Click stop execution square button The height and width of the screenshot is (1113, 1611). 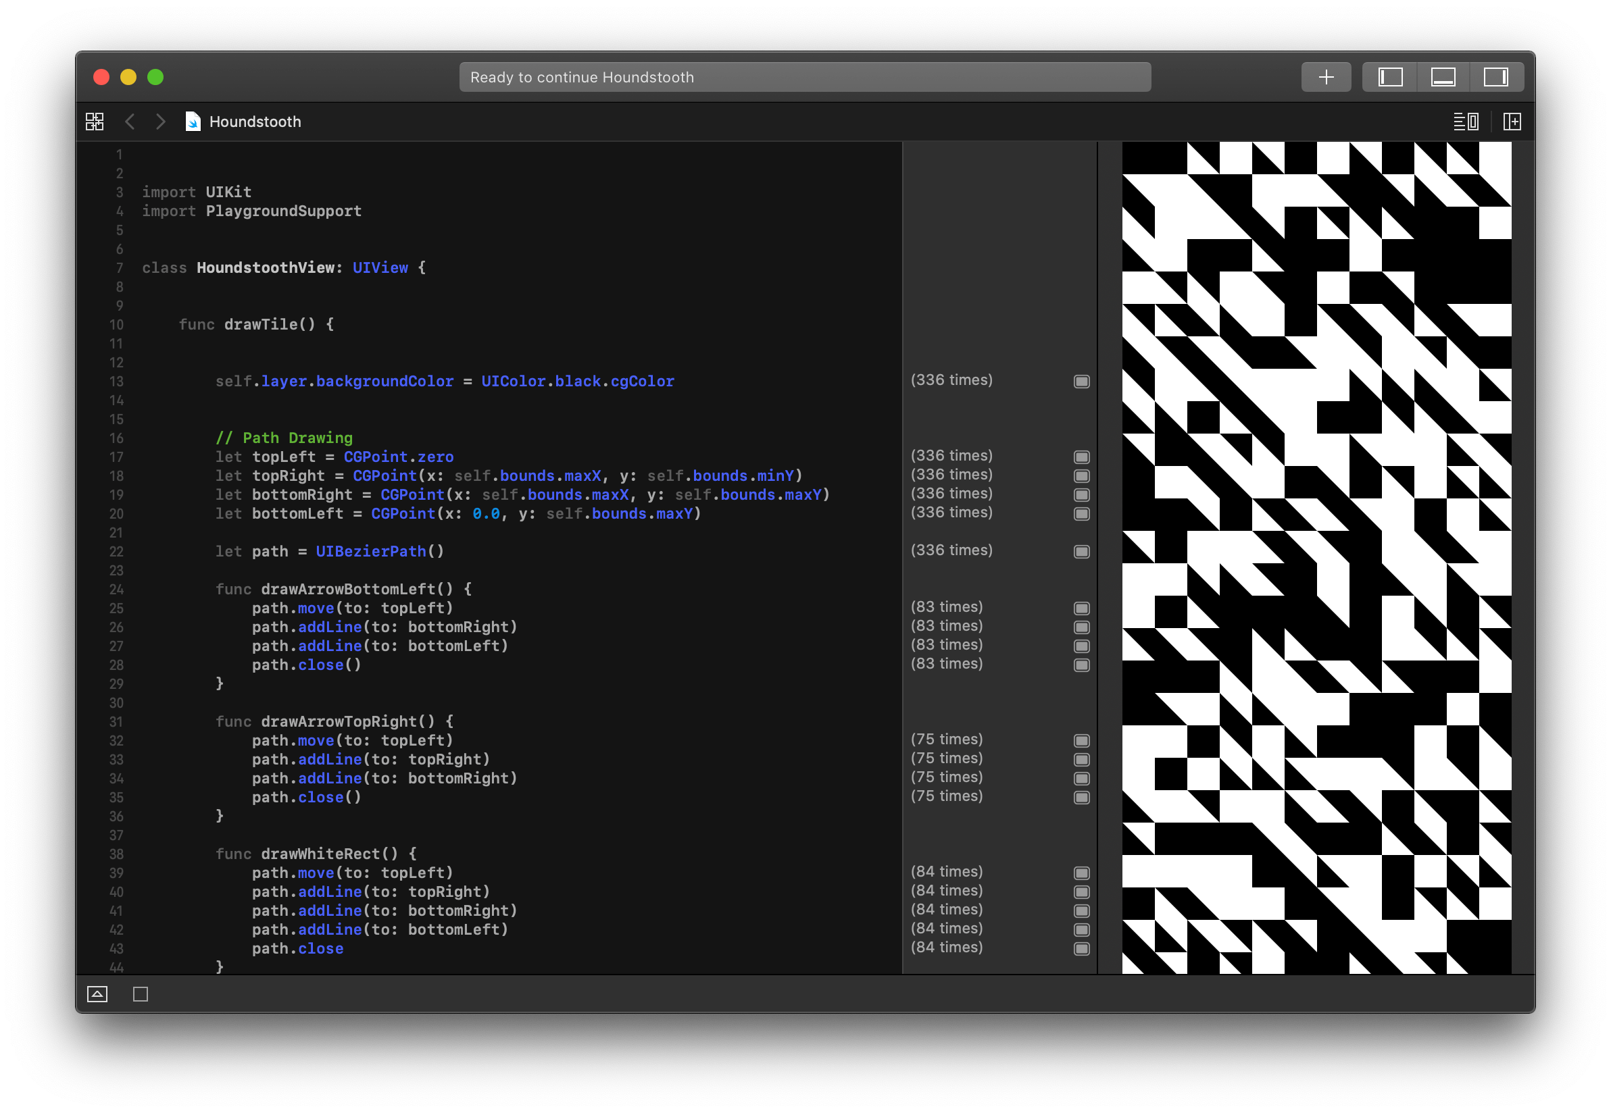pos(141,993)
